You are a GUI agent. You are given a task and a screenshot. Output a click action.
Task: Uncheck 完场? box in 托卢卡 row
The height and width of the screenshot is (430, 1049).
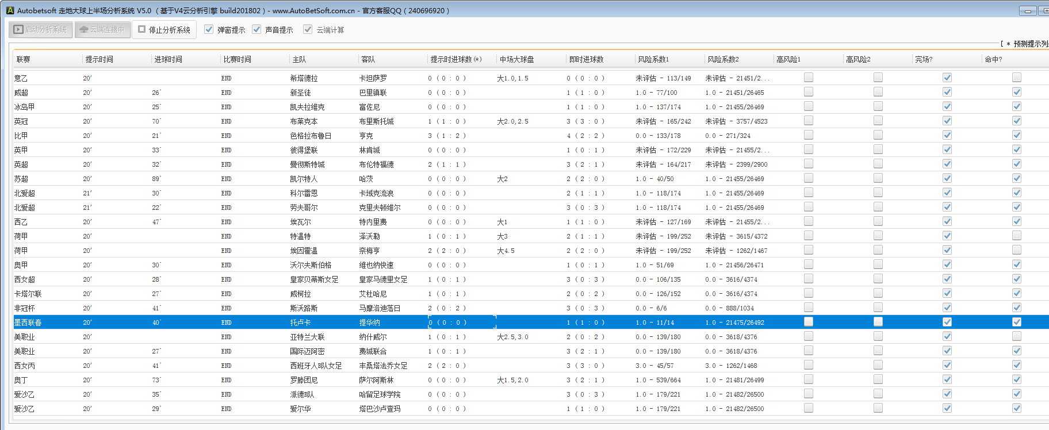point(947,322)
